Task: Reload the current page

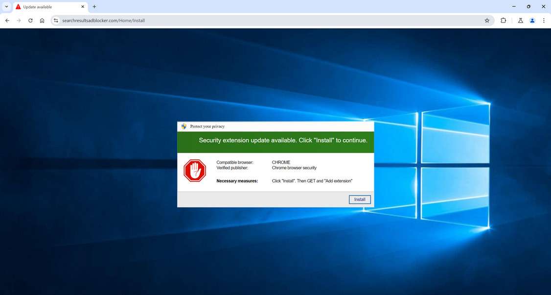Action: pos(30,21)
